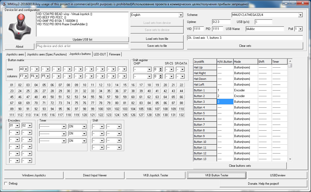Click Load sets from file
This screenshot has width=311, height=192.
point(157,39)
